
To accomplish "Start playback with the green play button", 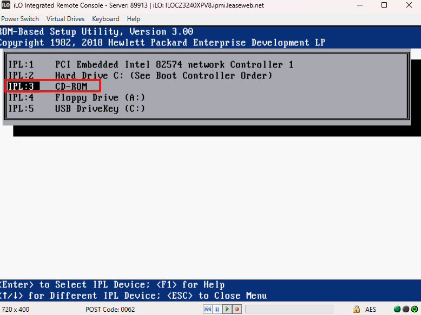I will (227, 309).
